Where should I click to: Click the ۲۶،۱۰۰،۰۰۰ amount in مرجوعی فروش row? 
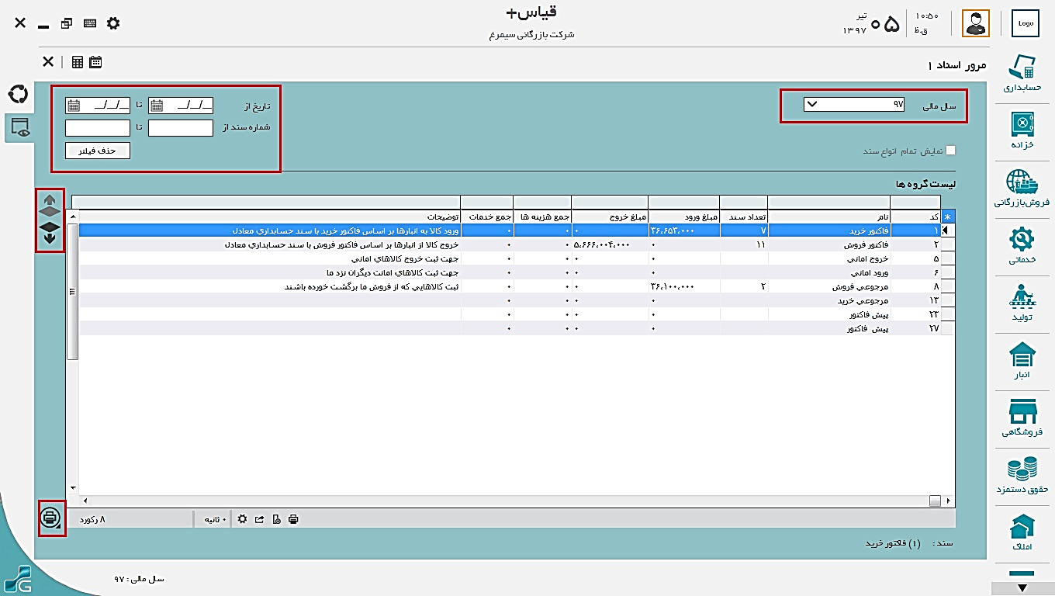click(x=673, y=286)
